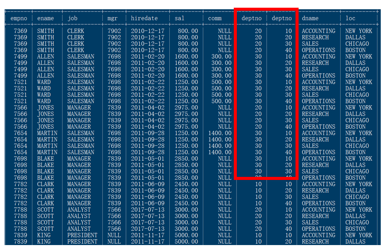Click OPERATIONS in CLARK's row
This screenshot has height=252, width=385.
pyautogui.click(x=319, y=203)
